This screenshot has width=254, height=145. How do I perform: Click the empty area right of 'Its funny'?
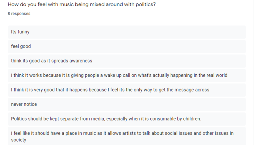pos(138,32)
